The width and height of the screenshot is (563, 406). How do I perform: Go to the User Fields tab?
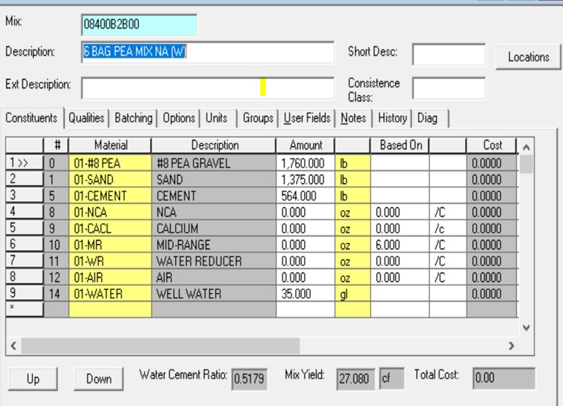click(x=307, y=118)
